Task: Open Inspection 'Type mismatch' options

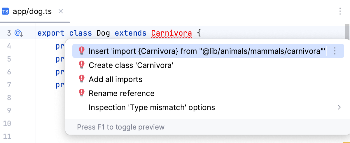Action: point(152,108)
